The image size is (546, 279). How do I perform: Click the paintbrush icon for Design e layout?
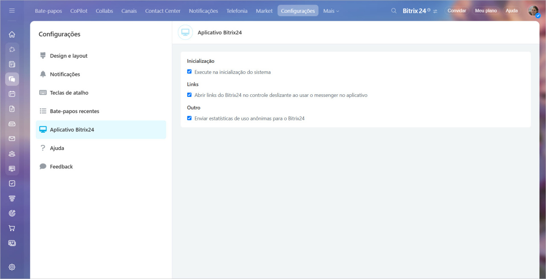pos(43,55)
